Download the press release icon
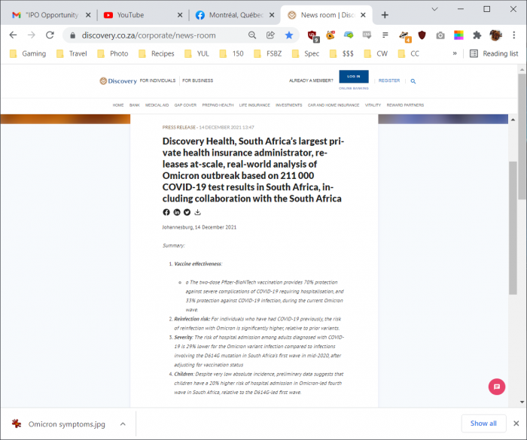This screenshot has width=527, height=440. click(x=197, y=212)
